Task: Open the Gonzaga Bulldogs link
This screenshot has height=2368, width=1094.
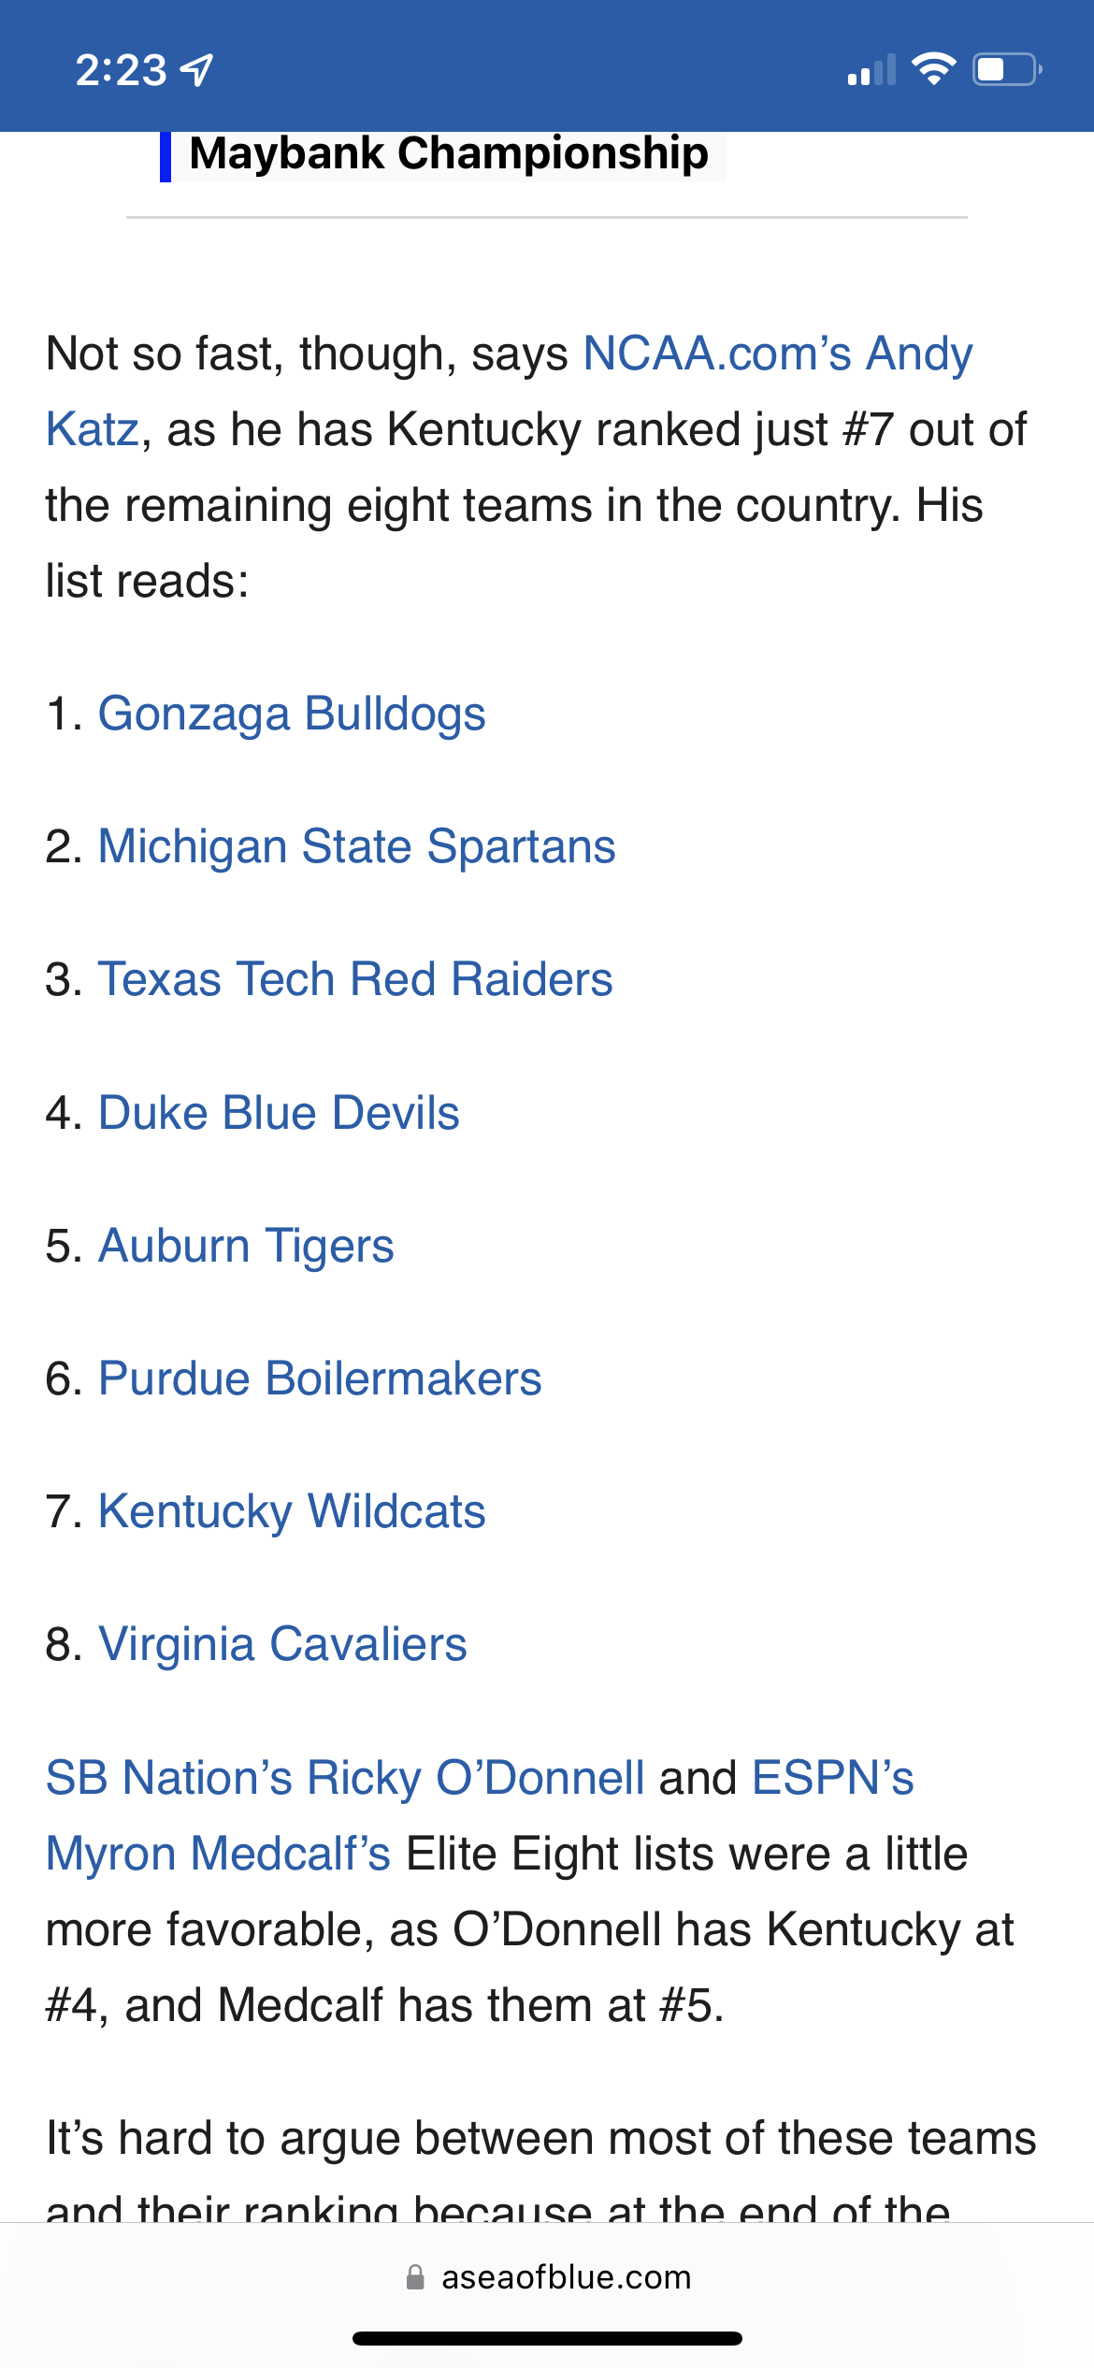Action: 292,715
